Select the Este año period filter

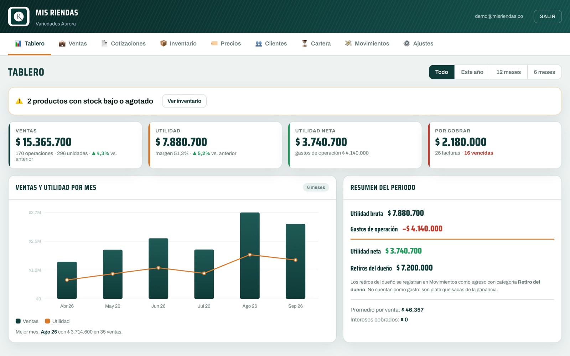click(472, 72)
